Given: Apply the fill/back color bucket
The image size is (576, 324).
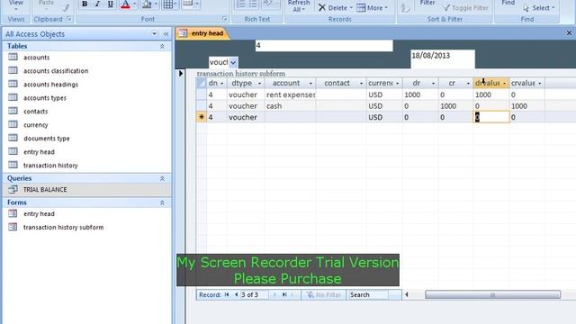Looking at the screenshot, I should [x=147, y=4].
